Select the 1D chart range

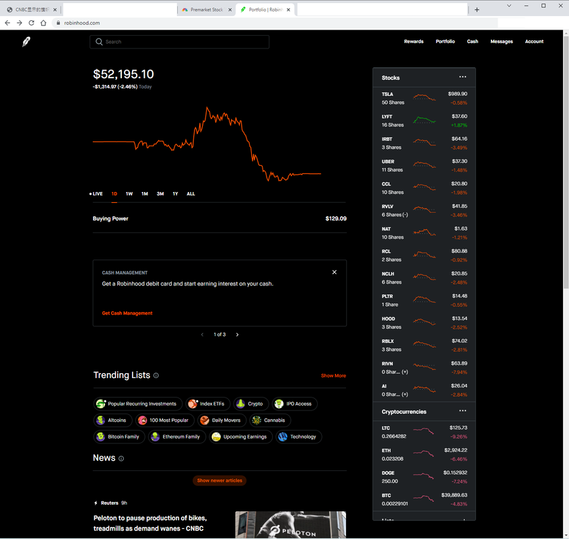[x=114, y=194]
